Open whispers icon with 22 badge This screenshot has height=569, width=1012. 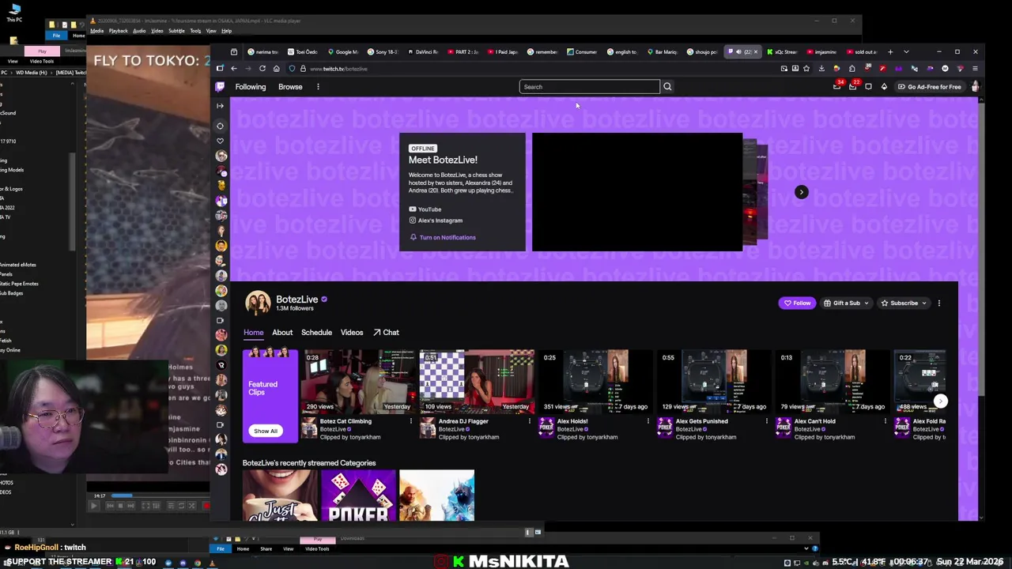click(x=853, y=86)
